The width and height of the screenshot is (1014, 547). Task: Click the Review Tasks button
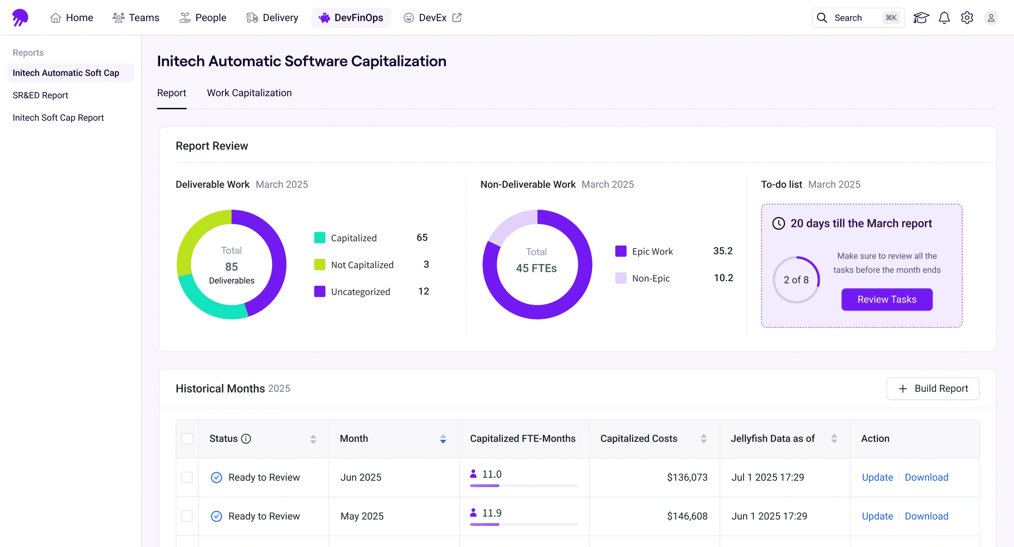tap(887, 299)
